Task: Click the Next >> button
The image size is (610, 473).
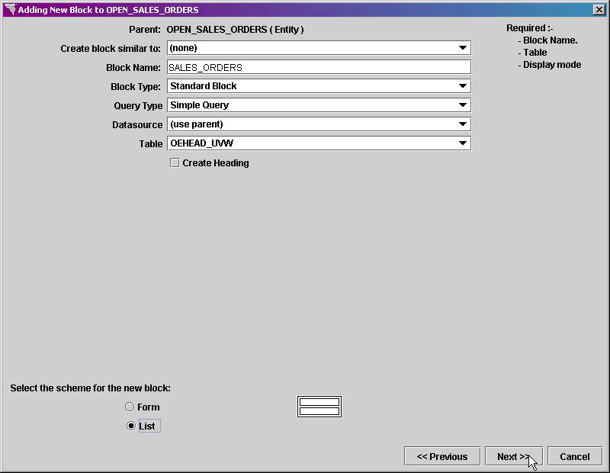Action: coord(513,455)
